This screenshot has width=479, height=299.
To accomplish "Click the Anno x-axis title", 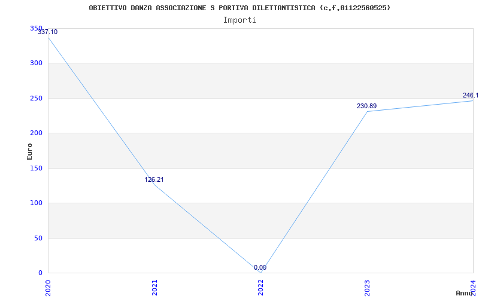I will (464, 293).
